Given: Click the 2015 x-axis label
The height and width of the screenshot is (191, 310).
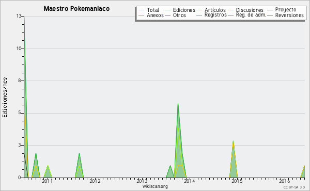Looking at the screenshot, I should click(237, 181).
